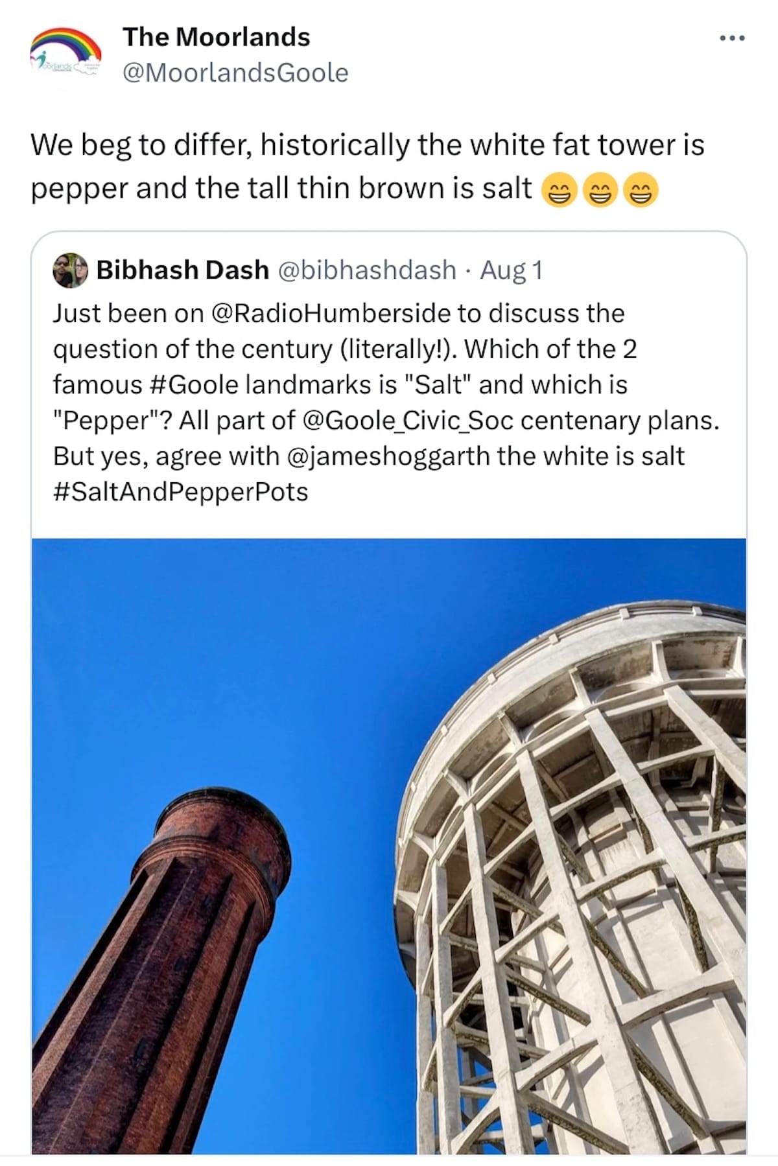The image size is (778, 1166).
Task: Open the @Goole_Civic_Soc mention
Action: pyautogui.click(x=408, y=421)
